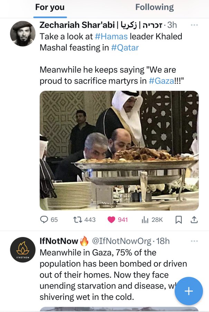The height and width of the screenshot is (312, 209).
Task: Tap the blue compose tweet button
Action: (189, 291)
